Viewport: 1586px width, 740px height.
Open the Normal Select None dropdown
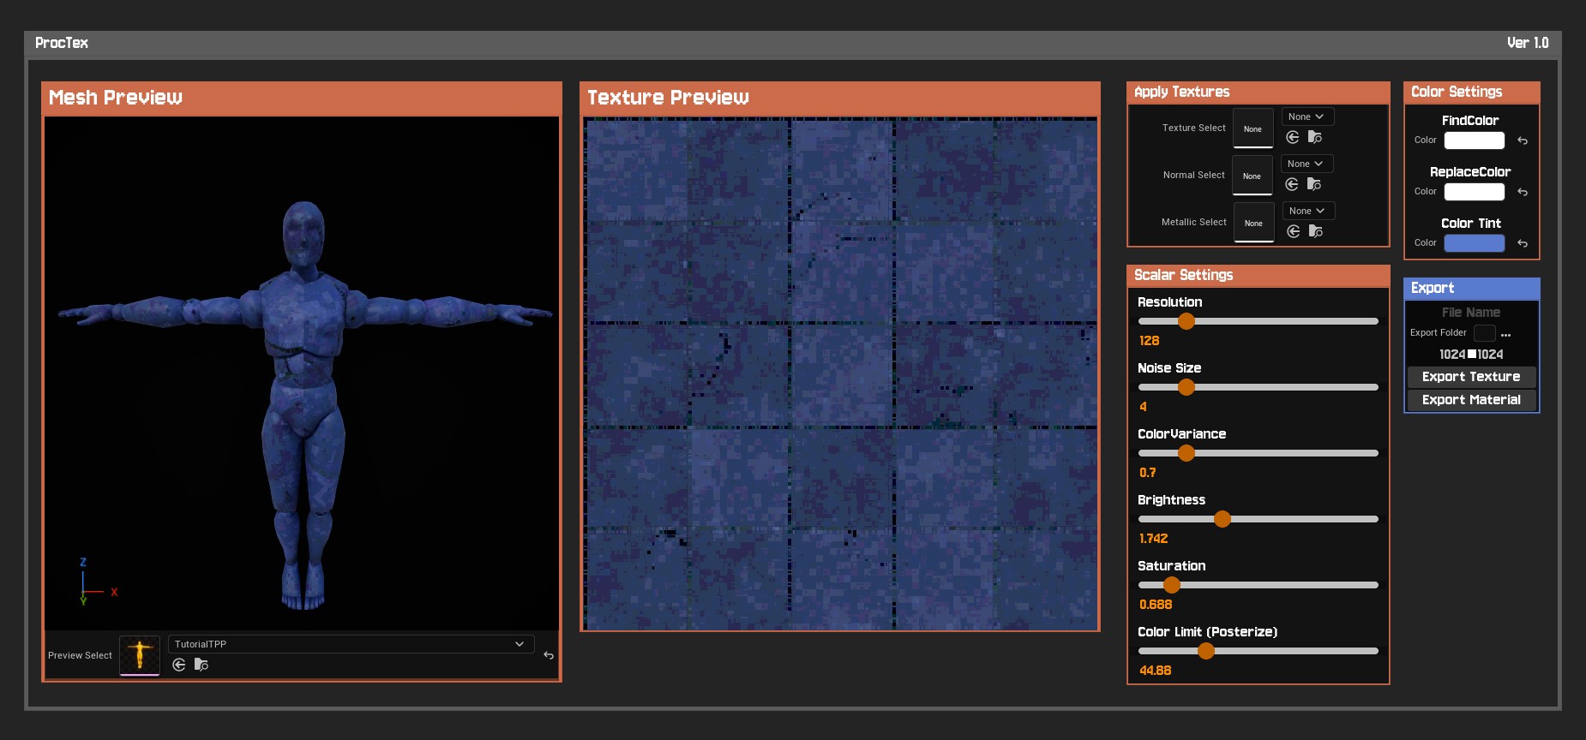(x=1307, y=164)
